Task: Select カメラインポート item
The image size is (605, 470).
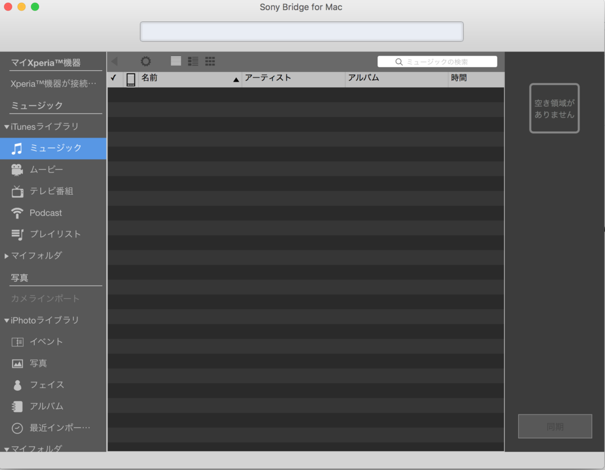Action: pyautogui.click(x=45, y=298)
